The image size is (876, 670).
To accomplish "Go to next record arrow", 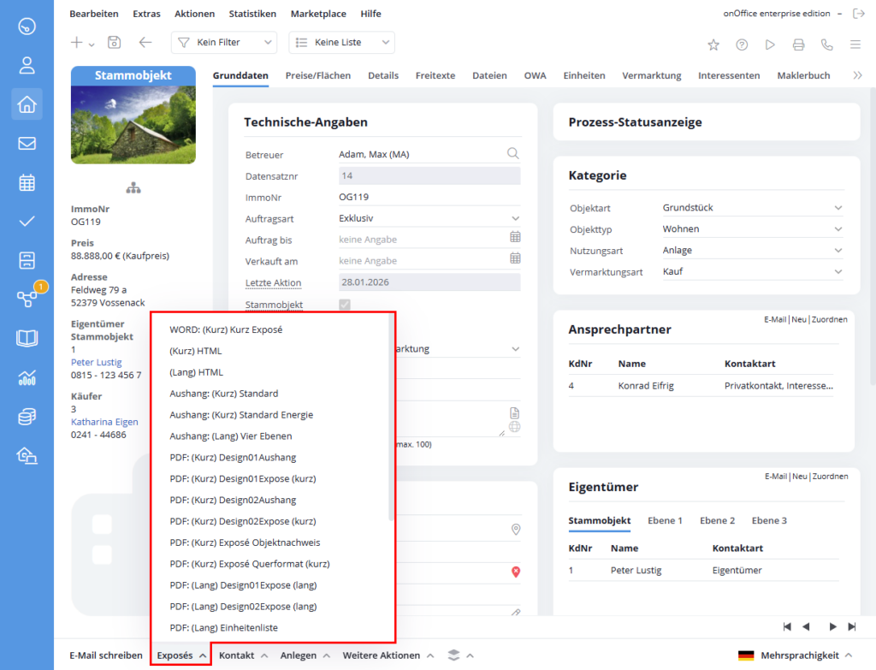I will (x=832, y=627).
